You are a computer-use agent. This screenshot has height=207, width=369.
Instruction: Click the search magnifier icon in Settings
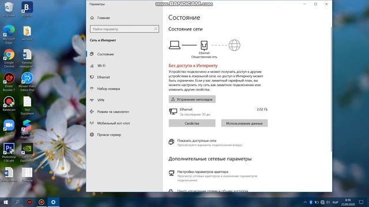tap(155, 29)
